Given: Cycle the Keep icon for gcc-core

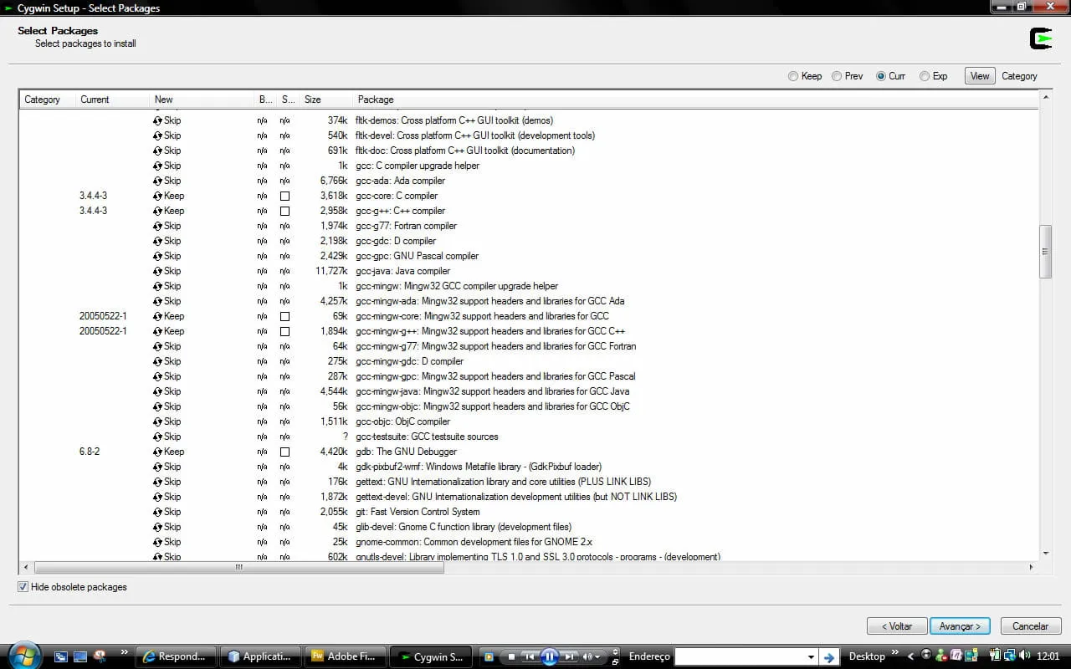Looking at the screenshot, I should [x=157, y=196].
